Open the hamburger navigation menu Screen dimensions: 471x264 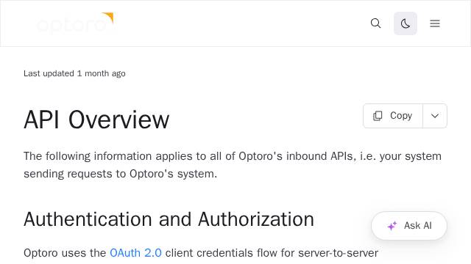pos(435,23)
